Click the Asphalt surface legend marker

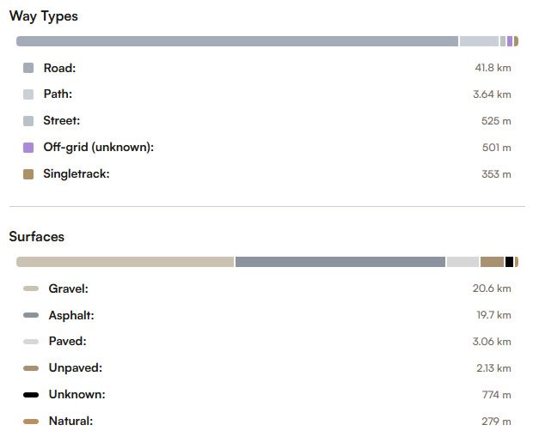pyautogui.click(x=31, y=315)
